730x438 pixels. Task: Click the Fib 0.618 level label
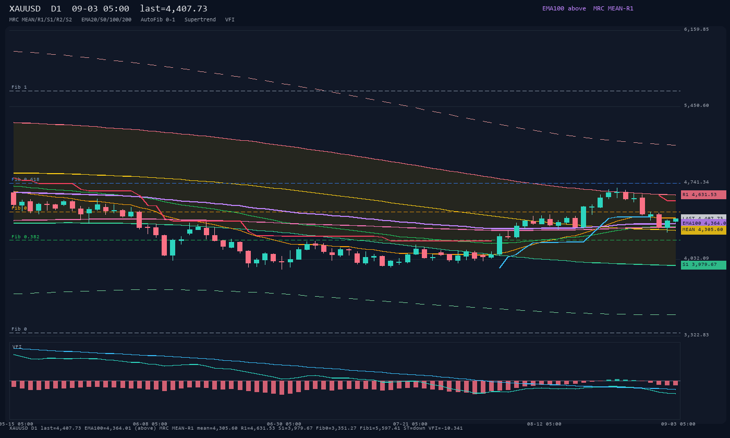click(26, 180)
